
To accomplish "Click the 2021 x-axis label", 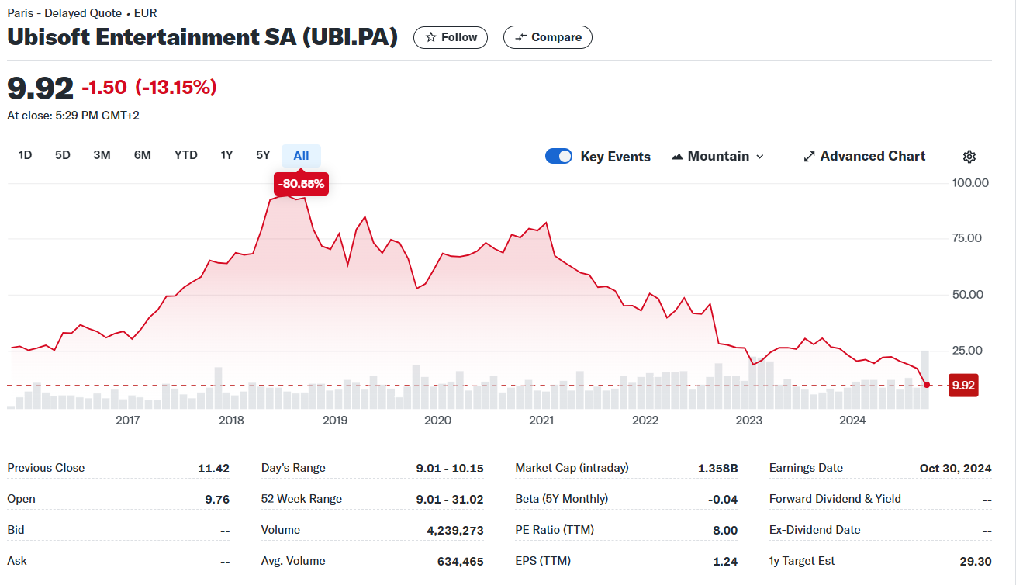I will [x=541, y=421].
